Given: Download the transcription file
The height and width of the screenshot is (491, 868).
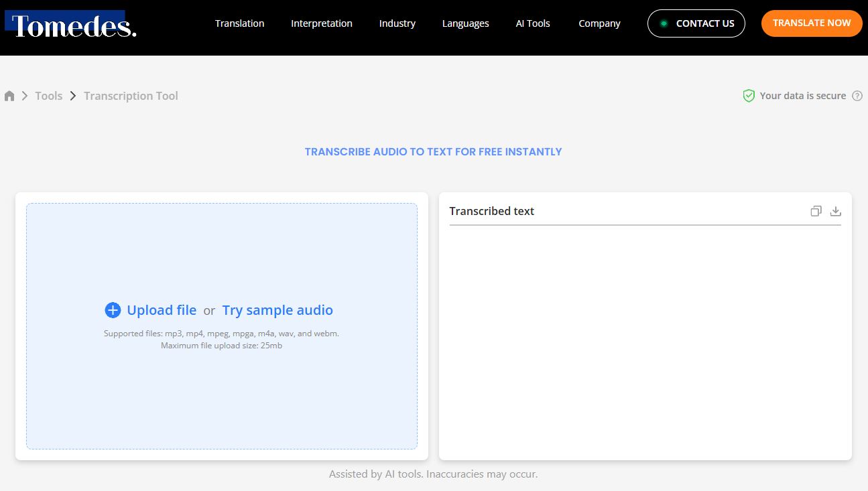Looking at the screenshot, I should (x=835, y=211).
